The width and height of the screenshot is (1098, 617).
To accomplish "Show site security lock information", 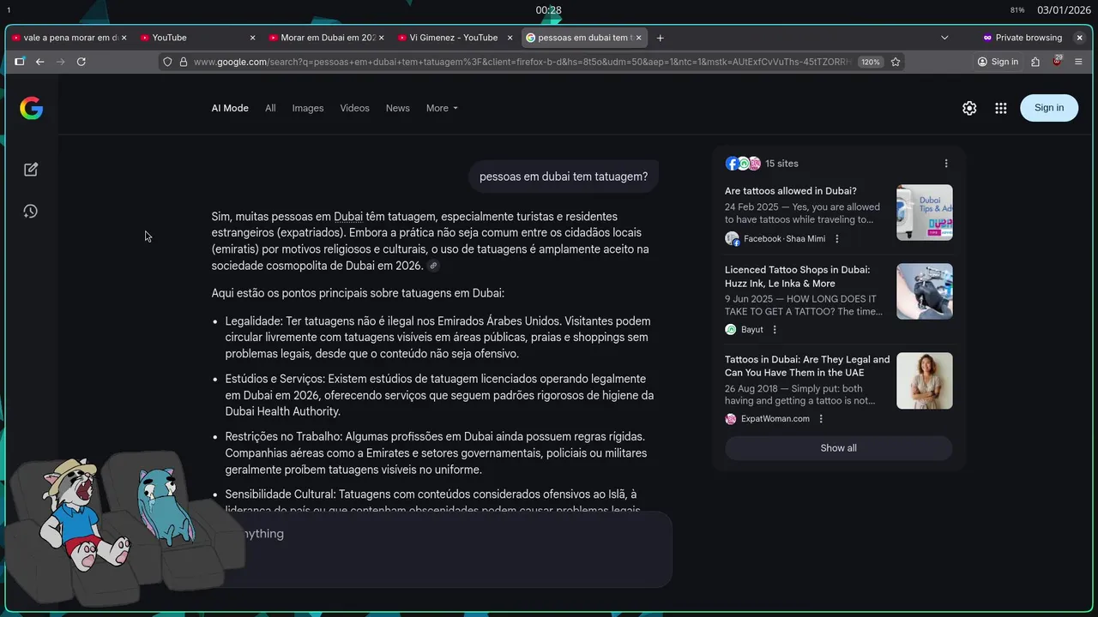I will click(183, 62).
